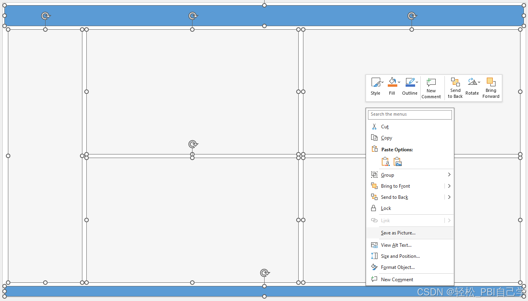528x301 pixels.
Task: Paste as Picture option icon
Action: [398, 162]
